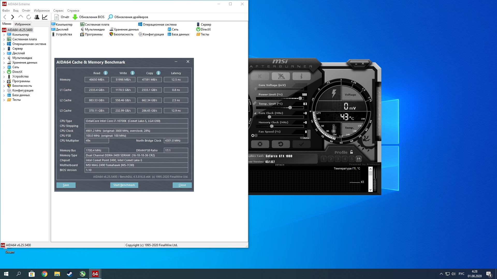Click the Refresh icon in AIDA64 toolbar
497x279 pixels.
29,17
